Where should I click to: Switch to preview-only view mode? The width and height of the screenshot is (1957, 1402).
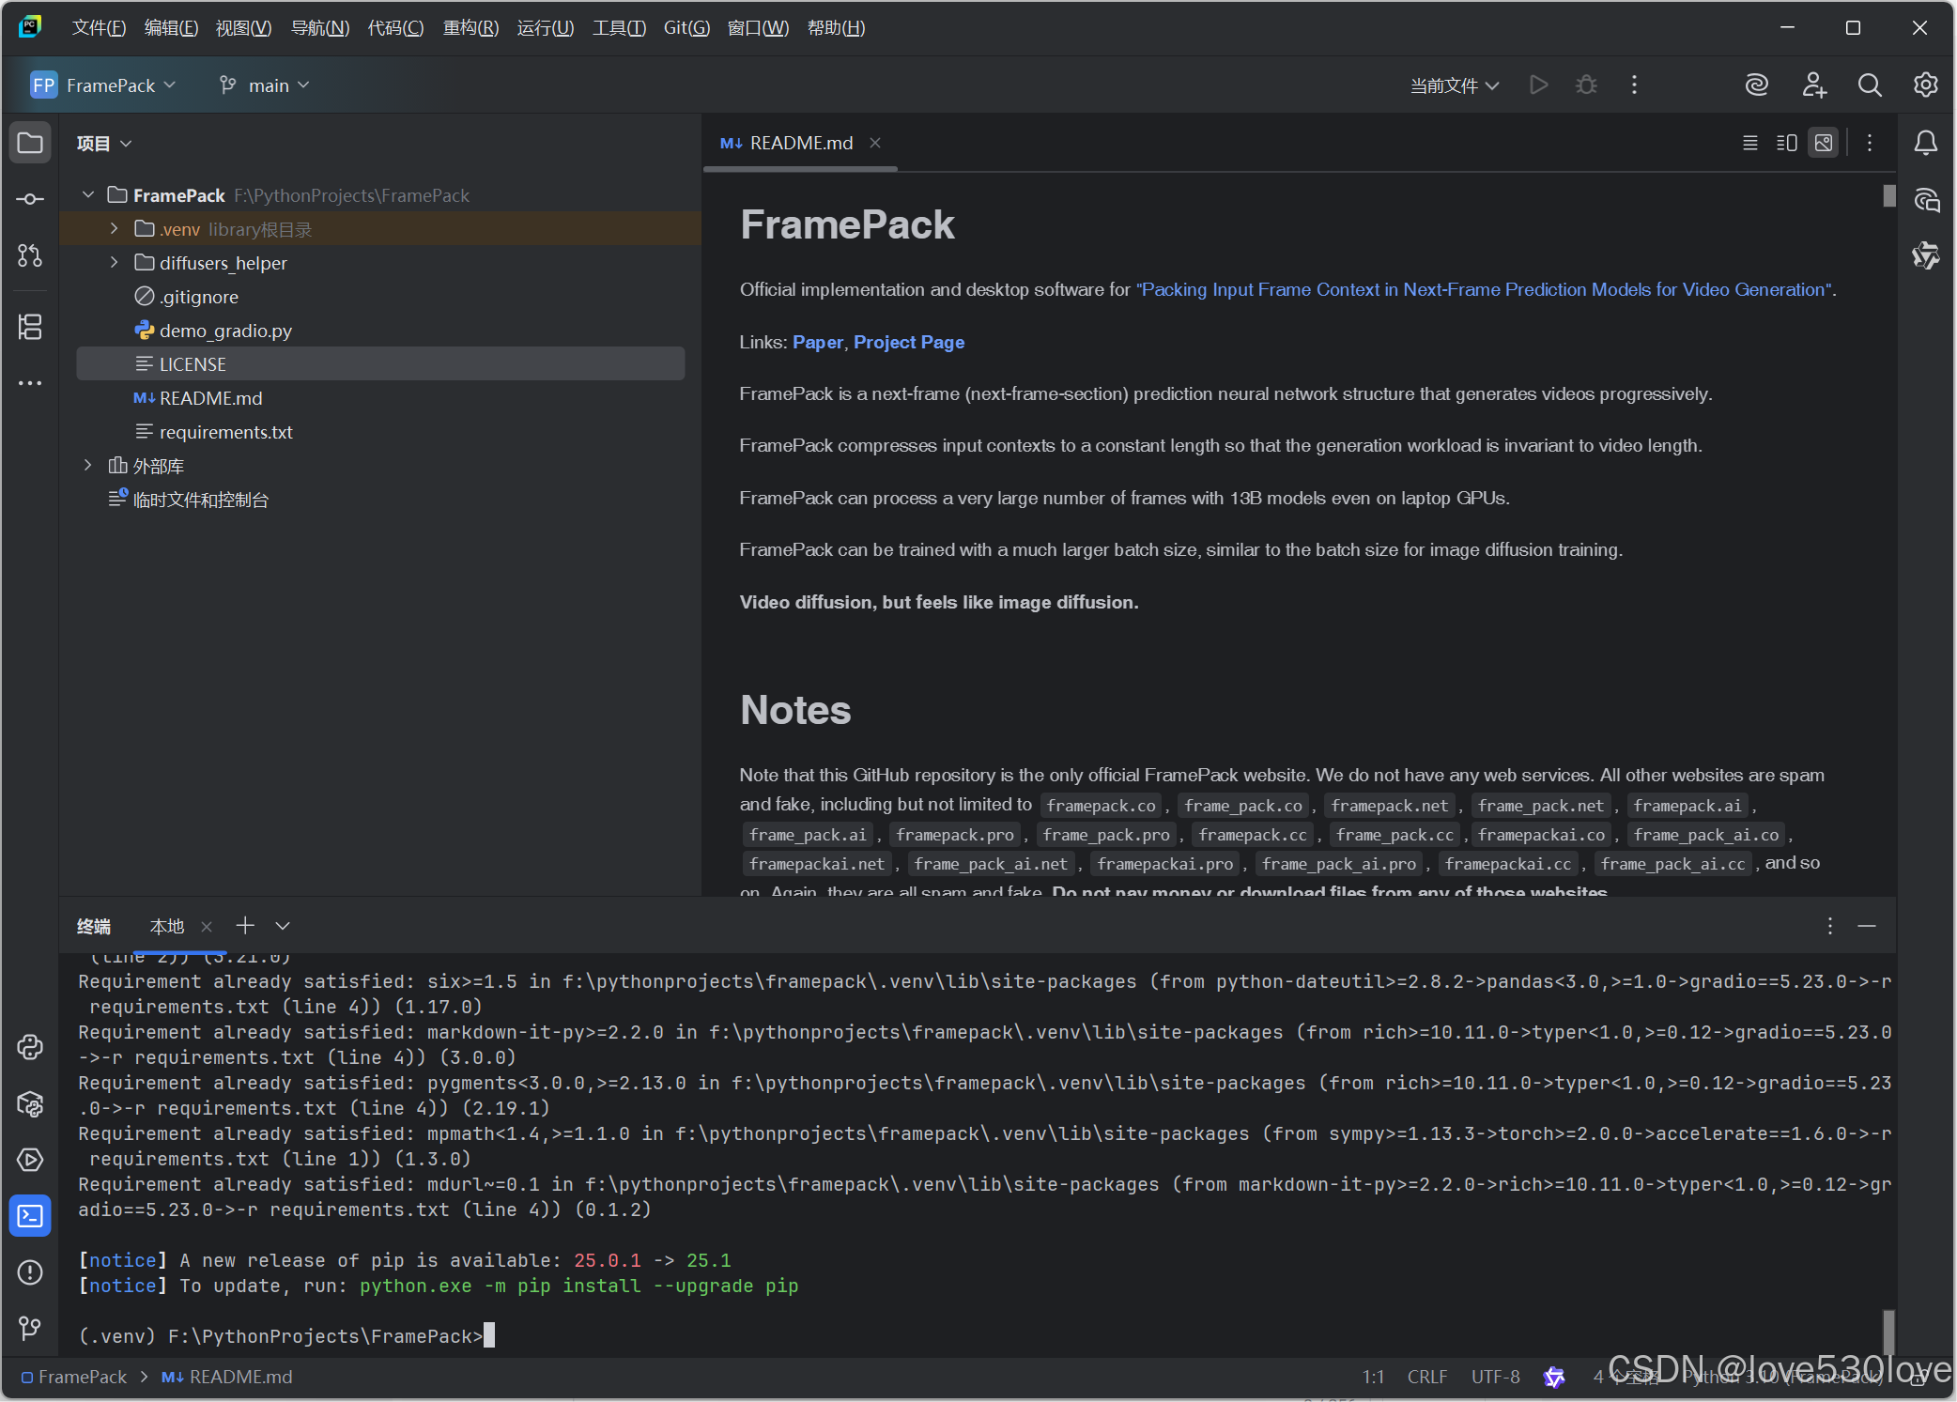tap(1824, 143)
